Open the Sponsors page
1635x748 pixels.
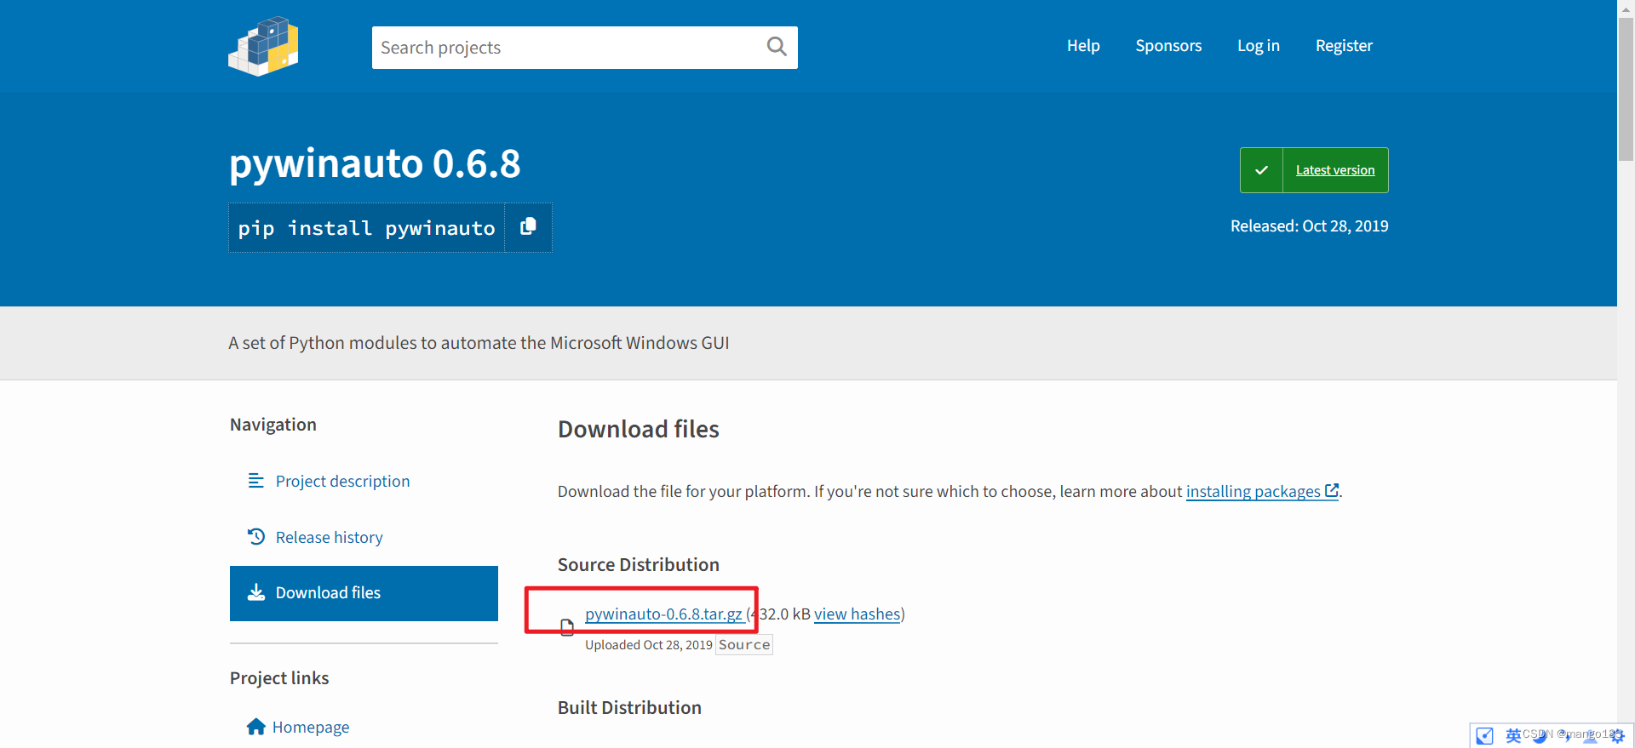click(1168, 46)
